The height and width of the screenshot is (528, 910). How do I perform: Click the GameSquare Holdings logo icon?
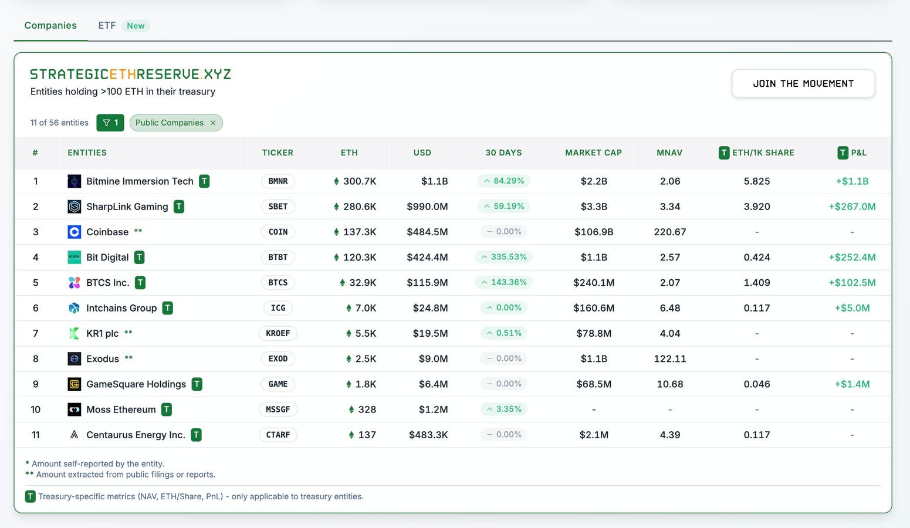click(74, 384)
